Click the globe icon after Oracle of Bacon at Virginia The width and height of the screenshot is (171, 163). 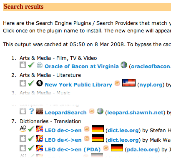tap(124, 65)
